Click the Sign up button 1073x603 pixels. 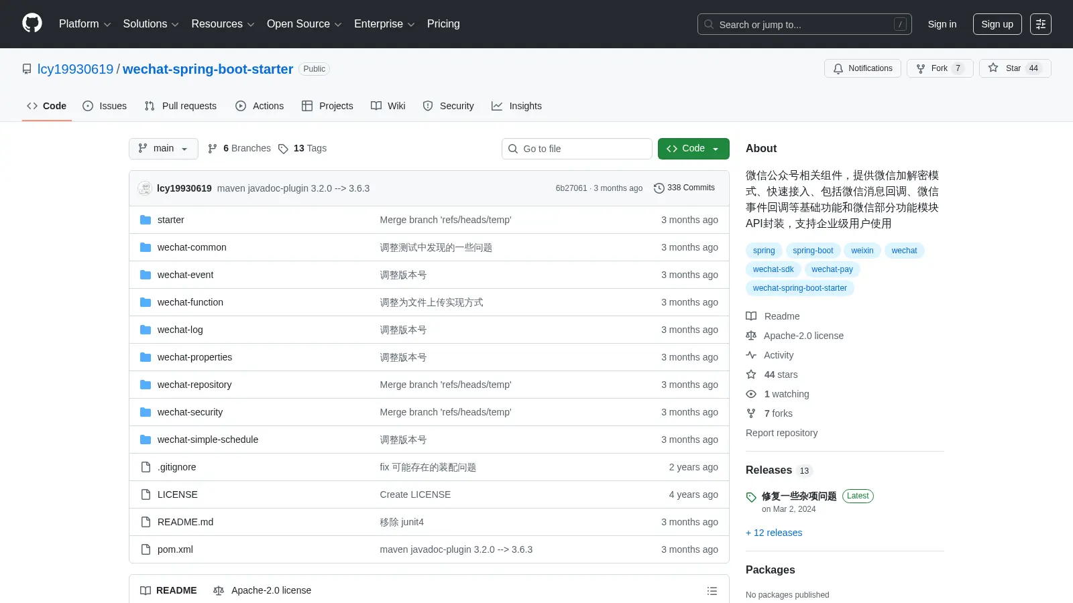pyautogui.click(x=997, y=24)
